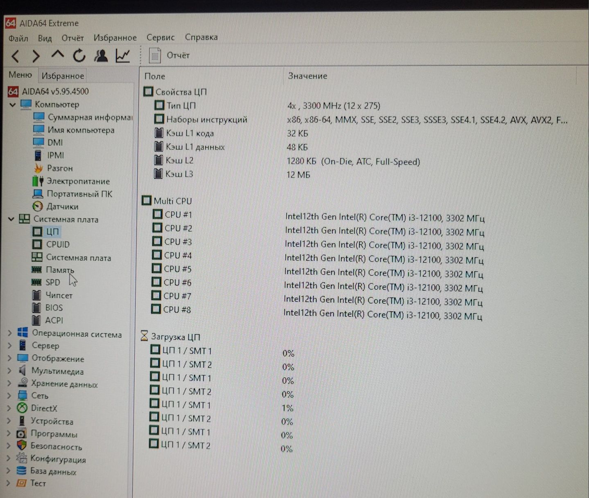Expand the Программы tree branch
The image size is (589, 498).
tap(9, 433)
